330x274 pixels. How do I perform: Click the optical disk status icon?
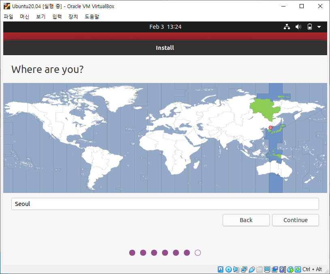click(228, 269)
